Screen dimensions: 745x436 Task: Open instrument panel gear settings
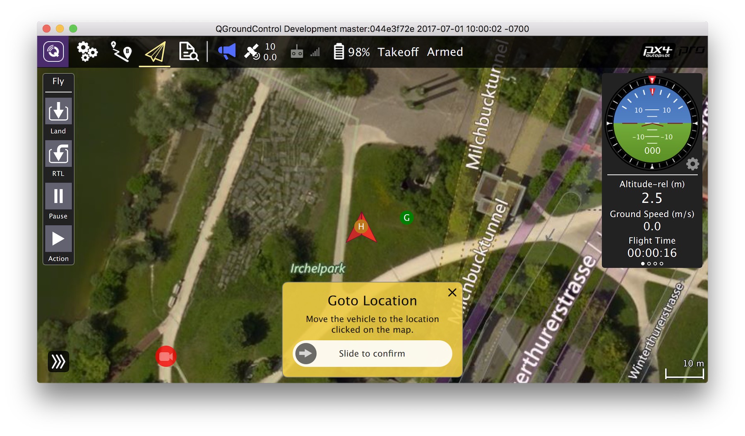point(692,164)
